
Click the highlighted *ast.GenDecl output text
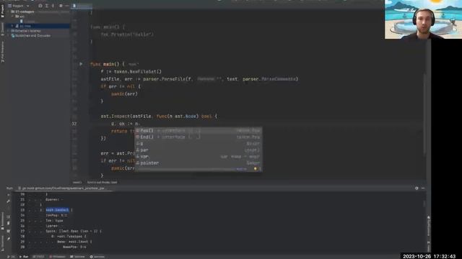tap(57, 210)
